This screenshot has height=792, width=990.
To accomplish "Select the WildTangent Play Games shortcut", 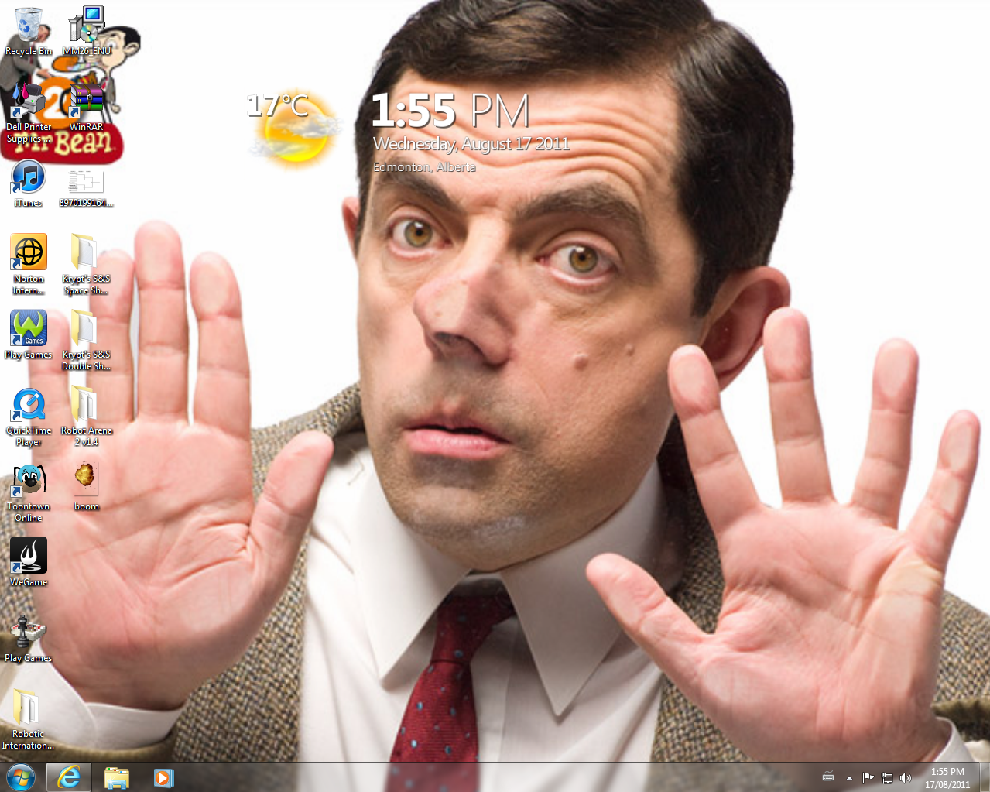I will coord(29,335).
